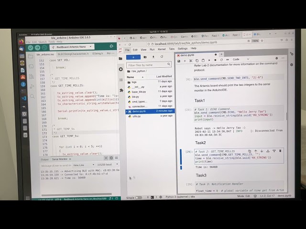Switch to BLECStringCharacteristic.h editor tab
The image size is (306, 229).
tap(73, 54)
